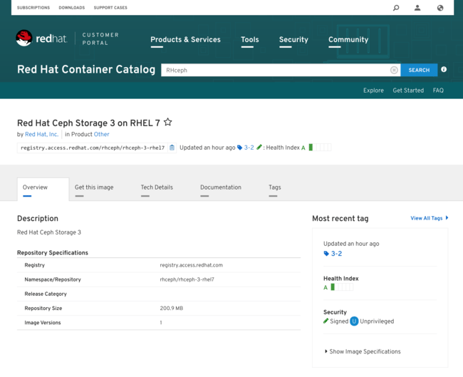The height and width of the screenshot is (377, 463).
Task: Clear the search field with X icon
Action: click(394, 70)
